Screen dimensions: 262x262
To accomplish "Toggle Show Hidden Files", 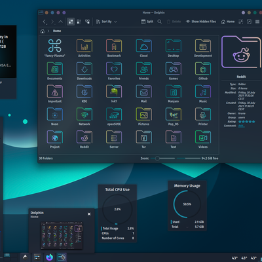I will pos(201,22).
